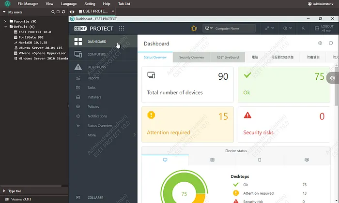
Task: Select ESET PROTECT 10.0 asset
Action: coord(32,32)
